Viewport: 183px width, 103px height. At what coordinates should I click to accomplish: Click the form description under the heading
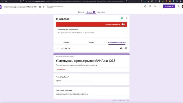(x=76, y=65)
